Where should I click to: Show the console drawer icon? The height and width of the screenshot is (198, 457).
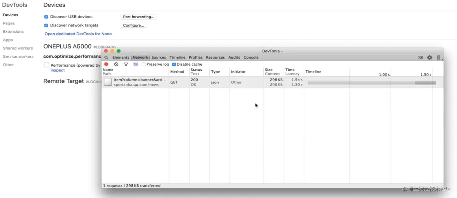tap(420, 57)
